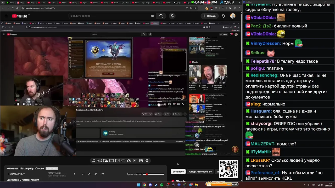This screenshot has width=335, height=188.
Task: Adjust the Громк. алерта volume slider
Action: click(153, 174)
